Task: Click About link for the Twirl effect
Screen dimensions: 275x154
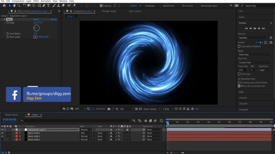Action: tap(54, 19)
